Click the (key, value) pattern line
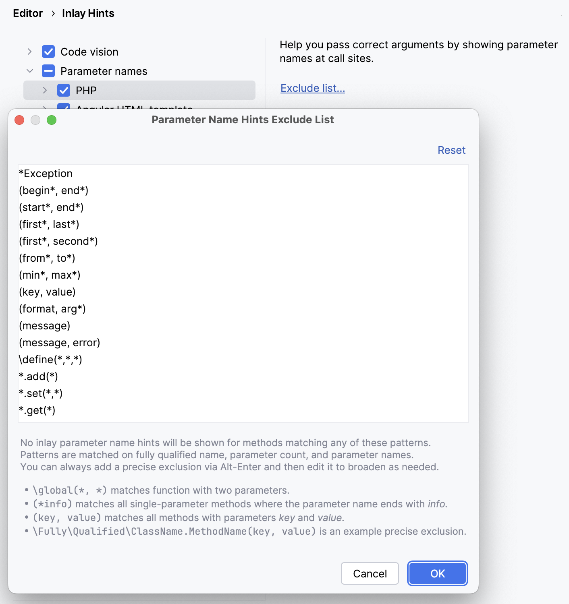This screenshot has height=604, width=569. pyautogui.click(x=47, y=292)
